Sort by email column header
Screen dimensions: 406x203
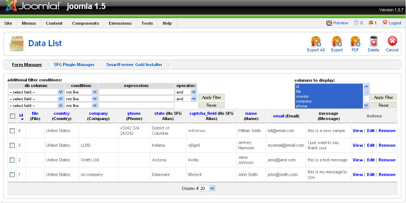tap(279, 116)
